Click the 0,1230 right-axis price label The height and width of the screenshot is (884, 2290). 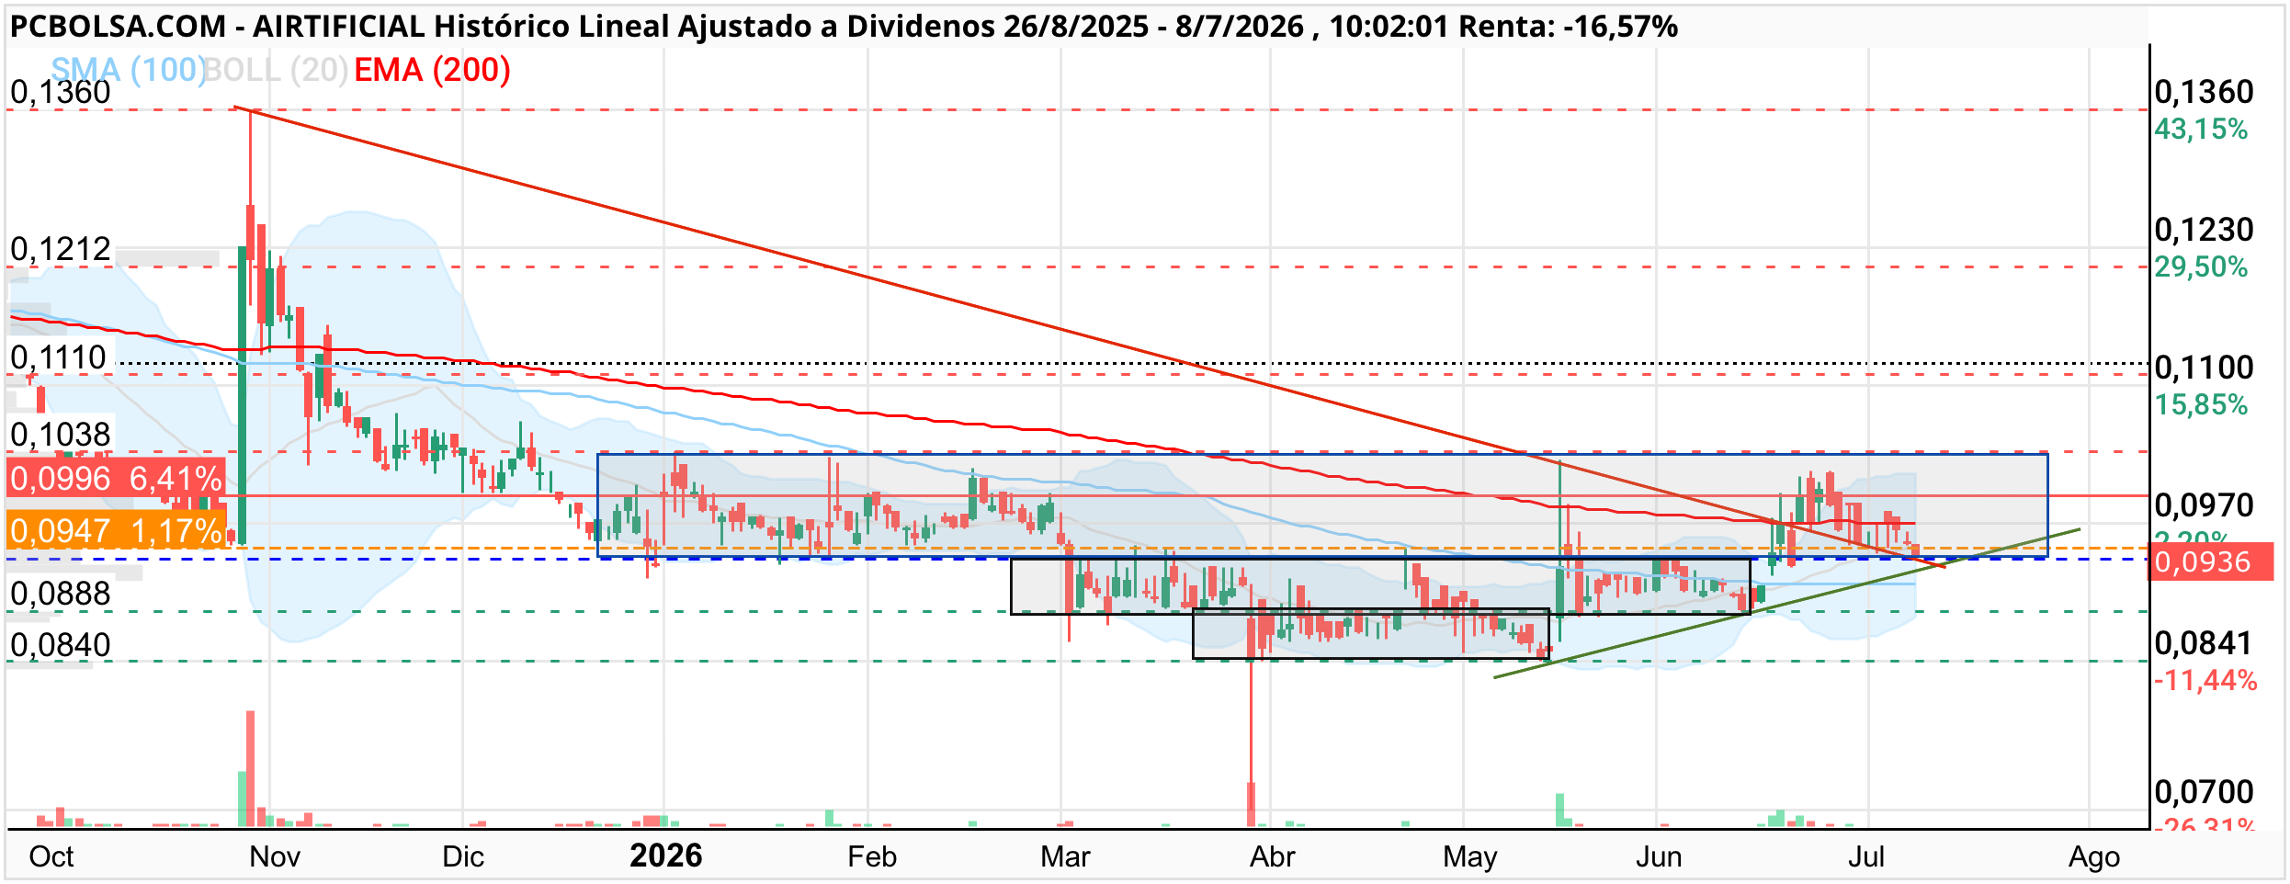point(2204,230)
